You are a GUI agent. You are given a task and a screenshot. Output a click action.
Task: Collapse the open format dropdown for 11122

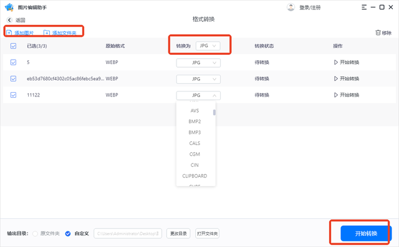click(x=198, y=95)
